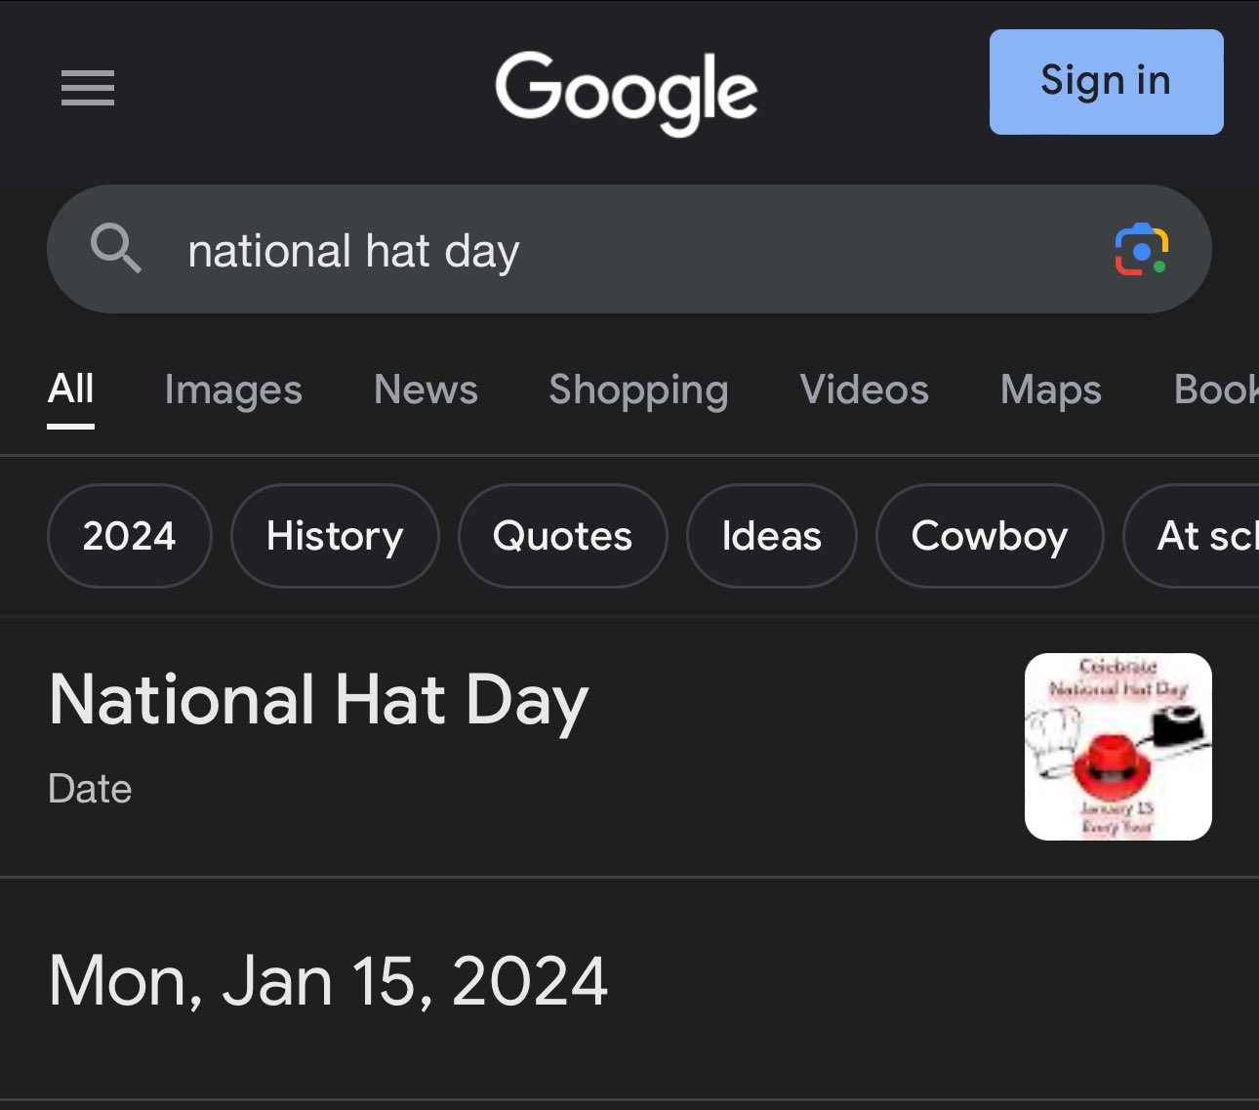
Task: Open Google Lens camera search
Action: click(1141, 250)
